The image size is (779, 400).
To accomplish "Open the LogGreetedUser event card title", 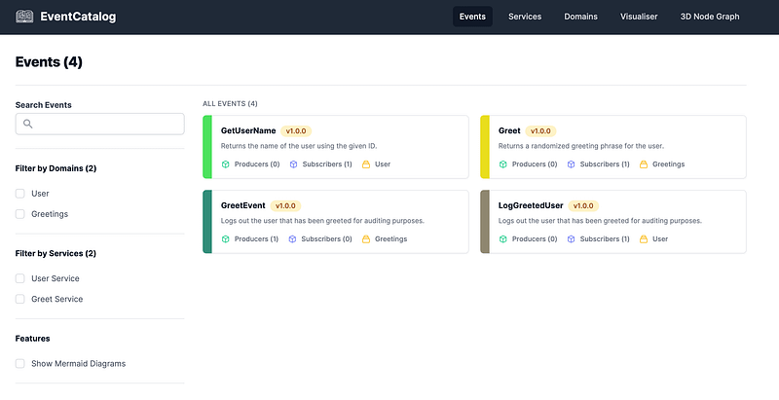I will (x=531, y=205).
